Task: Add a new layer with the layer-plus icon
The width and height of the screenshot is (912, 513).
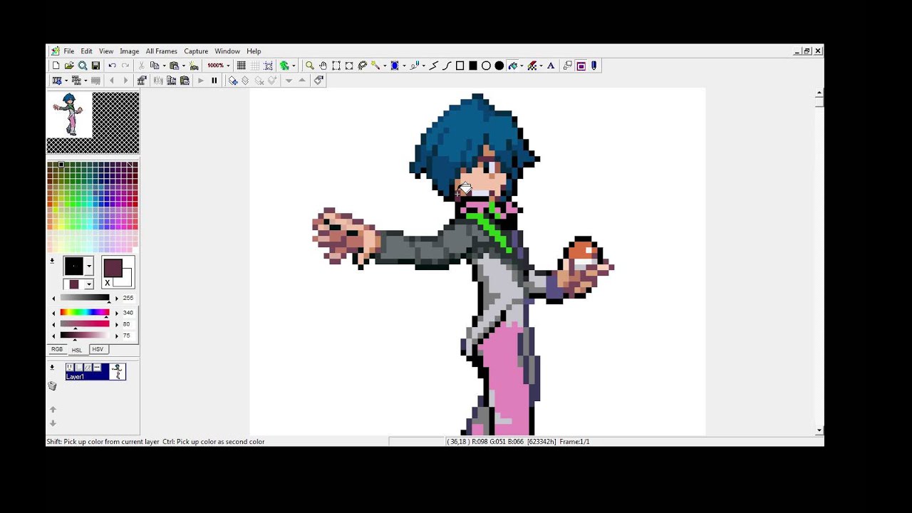Action: (x=233, y=81)
